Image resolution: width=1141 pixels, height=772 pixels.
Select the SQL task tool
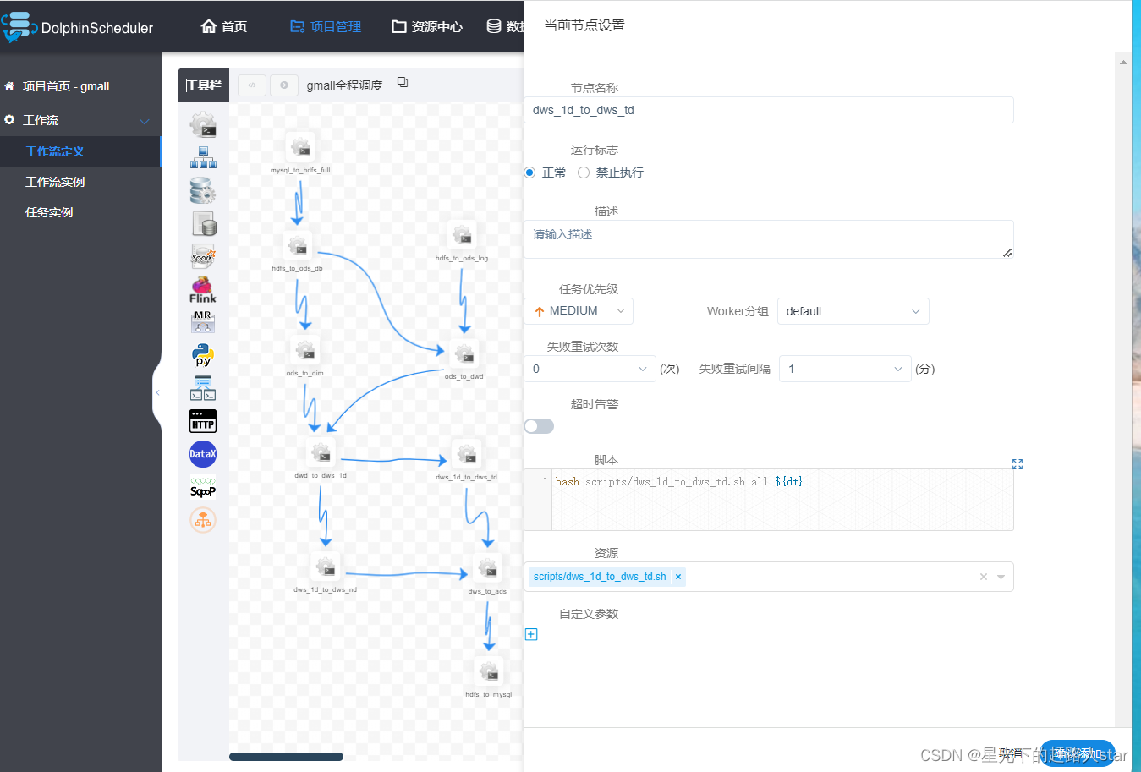pos(203,223)
